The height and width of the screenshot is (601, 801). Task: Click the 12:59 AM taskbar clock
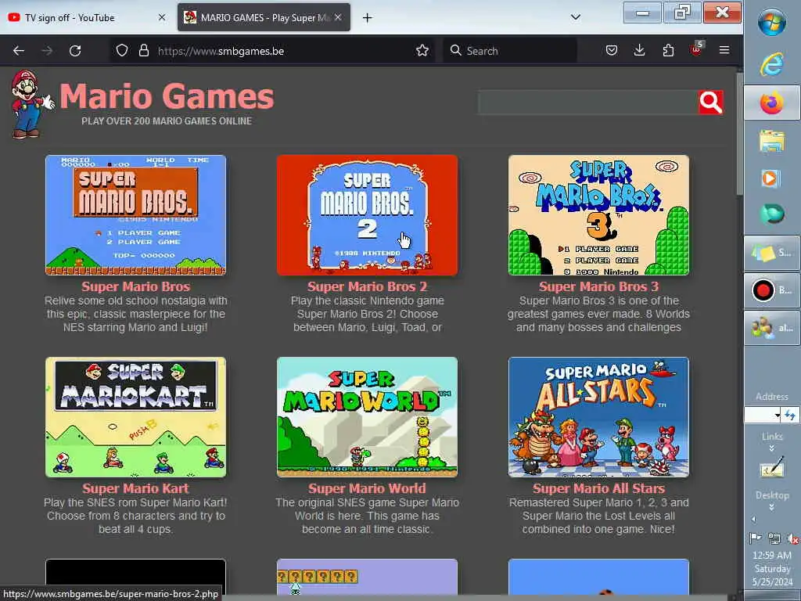(772, 556)
